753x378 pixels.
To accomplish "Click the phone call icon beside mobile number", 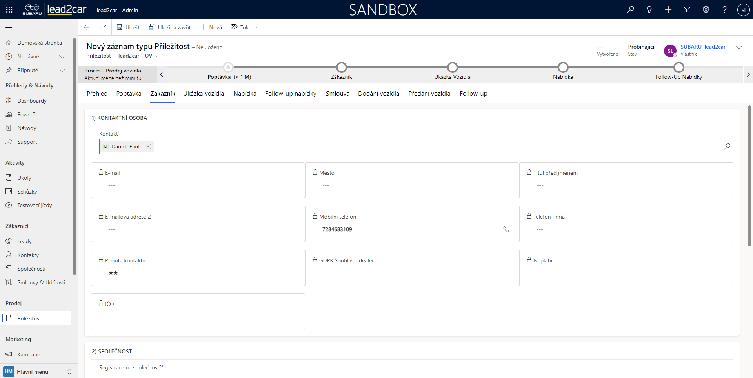I will click(506, 229).
